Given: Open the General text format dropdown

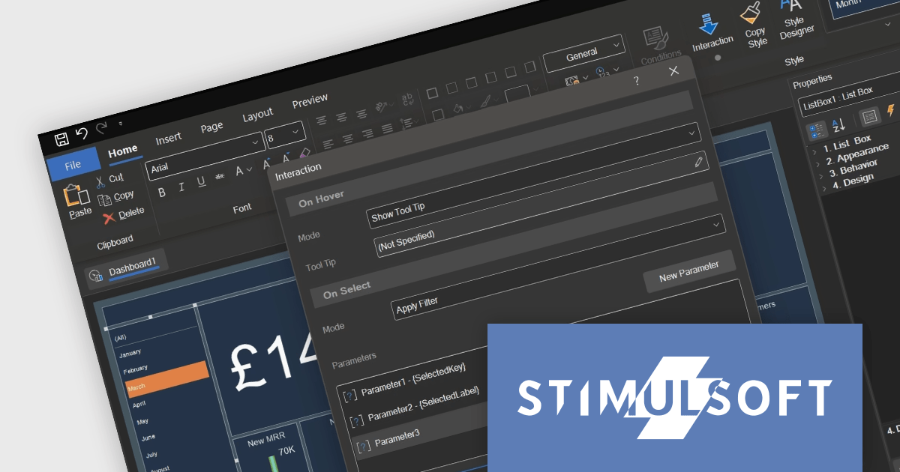Looking at the screenshot, I should (583, 53).
